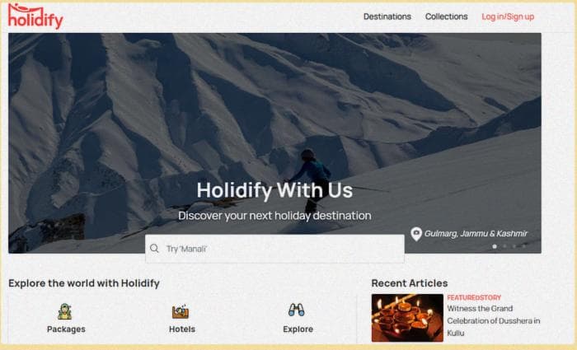Select the last carousel dot
This screenshot has height=350, width=577.
pos(524,246)
